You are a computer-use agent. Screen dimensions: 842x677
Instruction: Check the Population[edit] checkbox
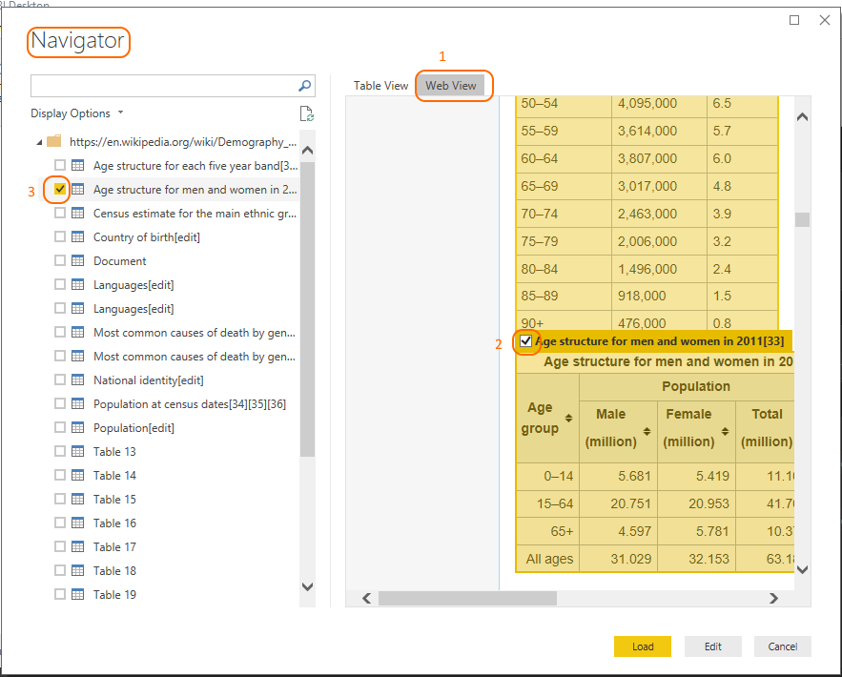pyautogui.click(x=60, y=428)
